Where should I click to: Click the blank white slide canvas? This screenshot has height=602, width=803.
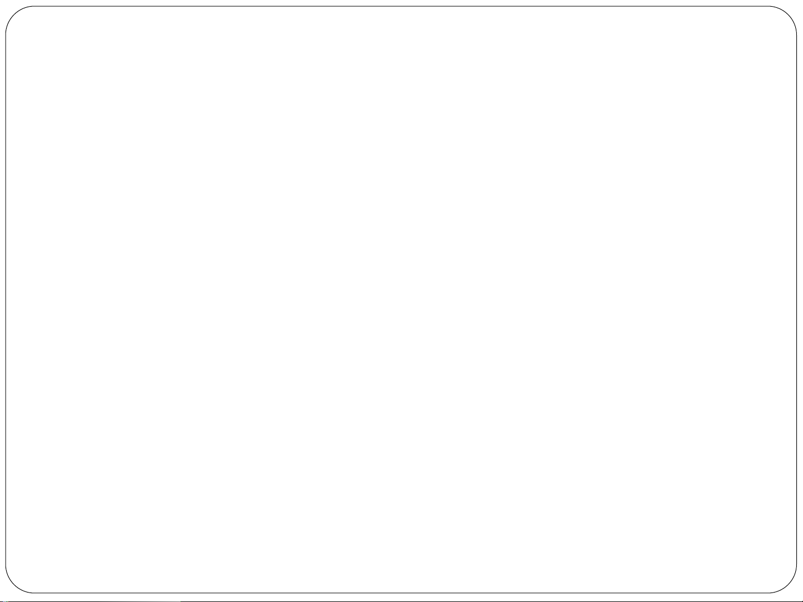tap(401, 300)
